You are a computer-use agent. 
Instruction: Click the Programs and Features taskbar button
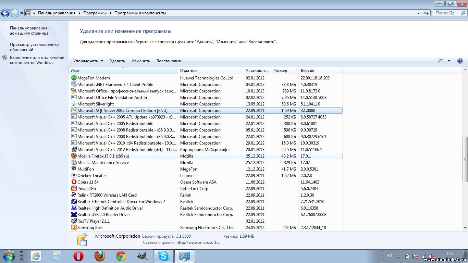(185, 256)
